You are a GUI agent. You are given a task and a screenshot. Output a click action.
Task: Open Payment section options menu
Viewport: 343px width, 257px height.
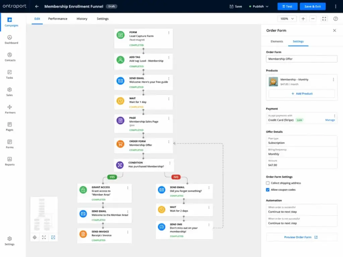point(335,116)
